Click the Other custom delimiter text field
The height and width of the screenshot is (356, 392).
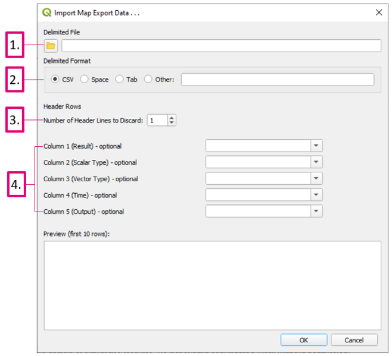coord(277,80)
